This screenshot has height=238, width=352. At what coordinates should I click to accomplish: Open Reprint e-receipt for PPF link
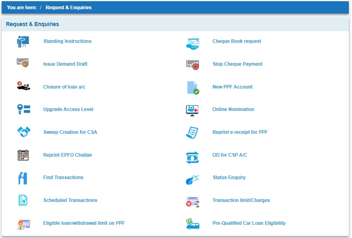(240, 132)
